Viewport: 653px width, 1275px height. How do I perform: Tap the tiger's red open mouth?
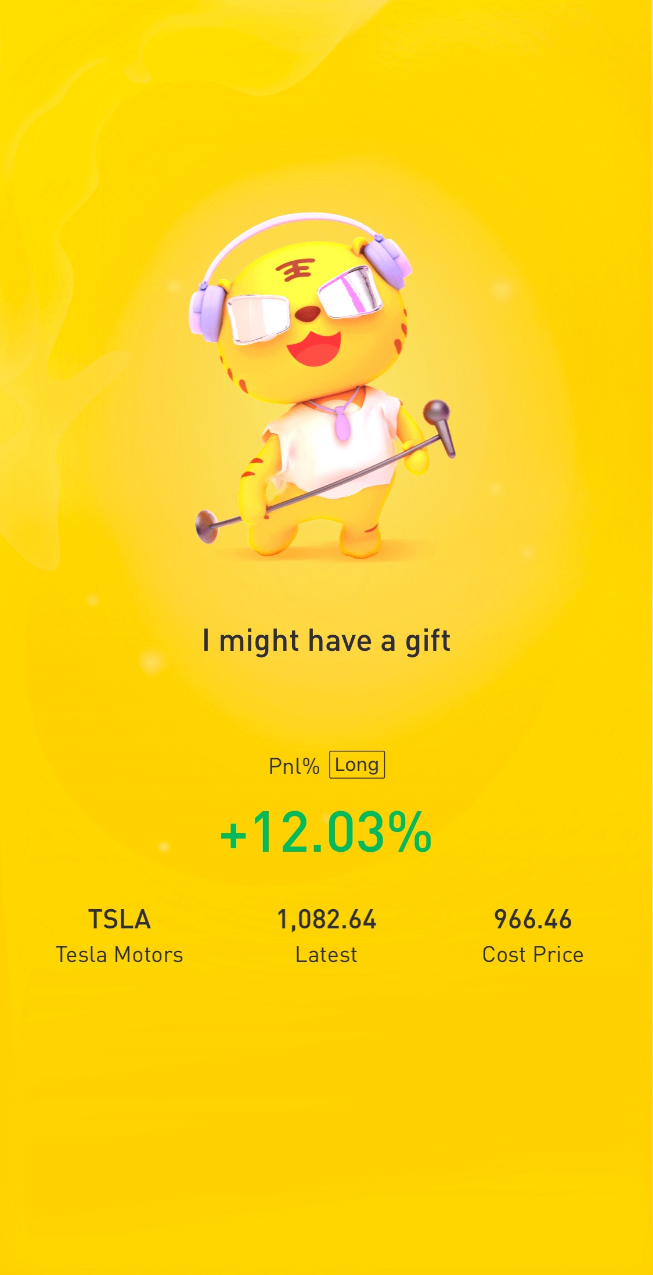click(x=313, y=349)
